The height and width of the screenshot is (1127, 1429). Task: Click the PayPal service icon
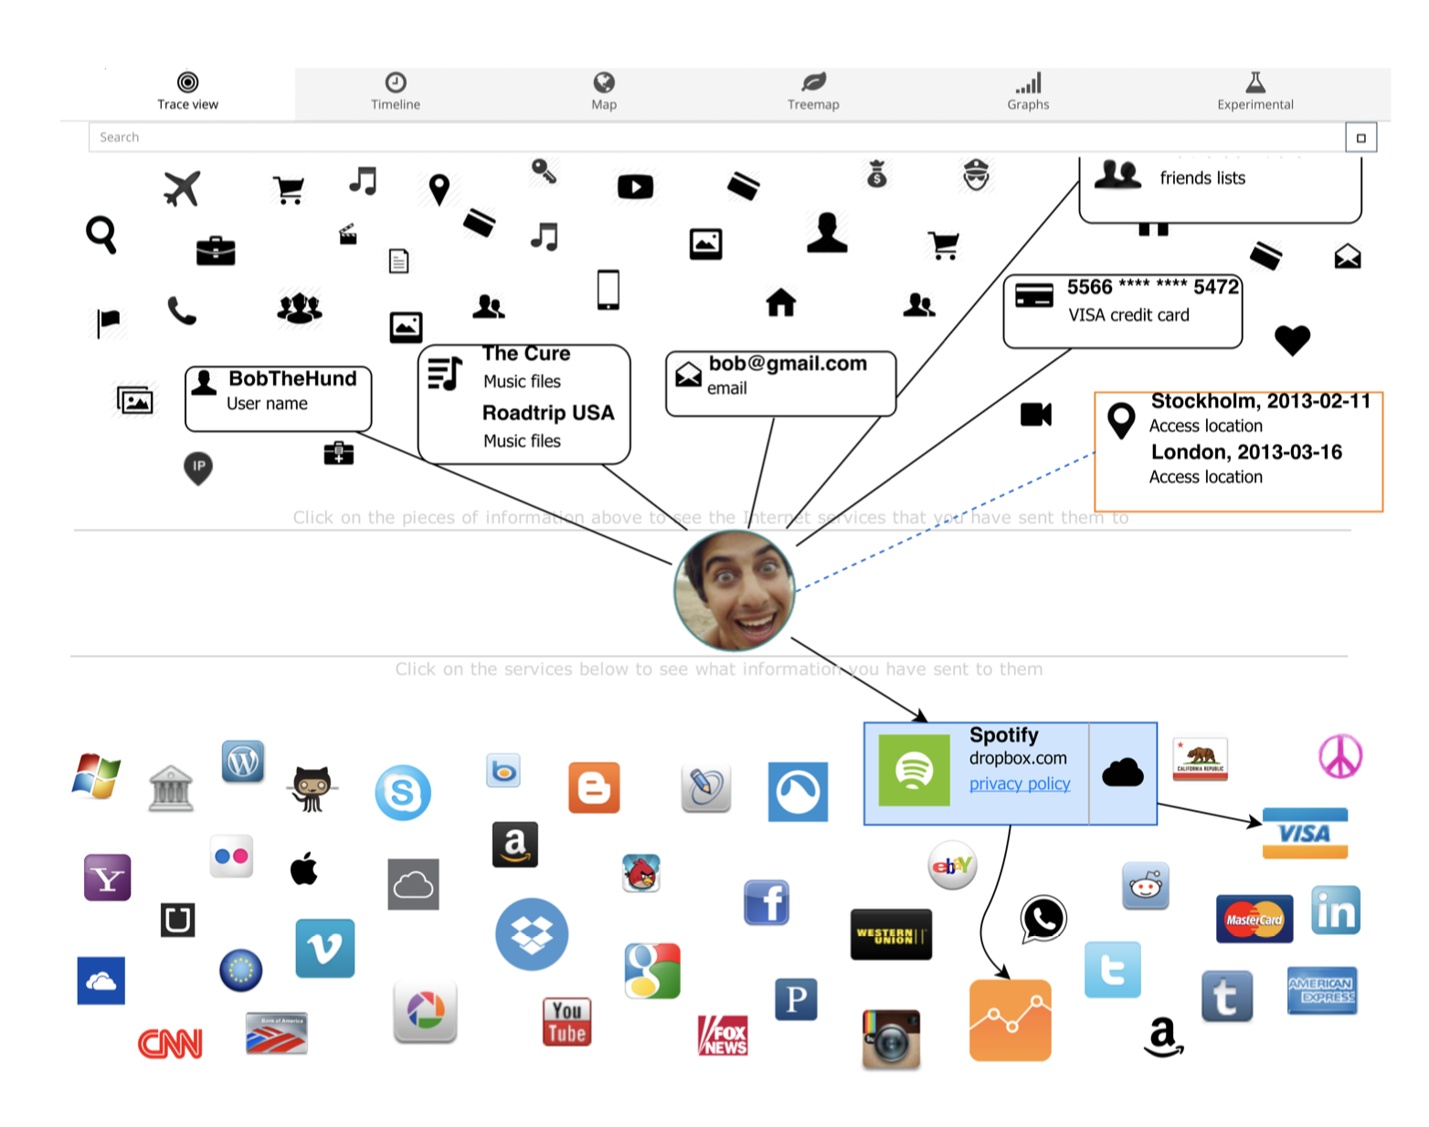pos(796,999)
